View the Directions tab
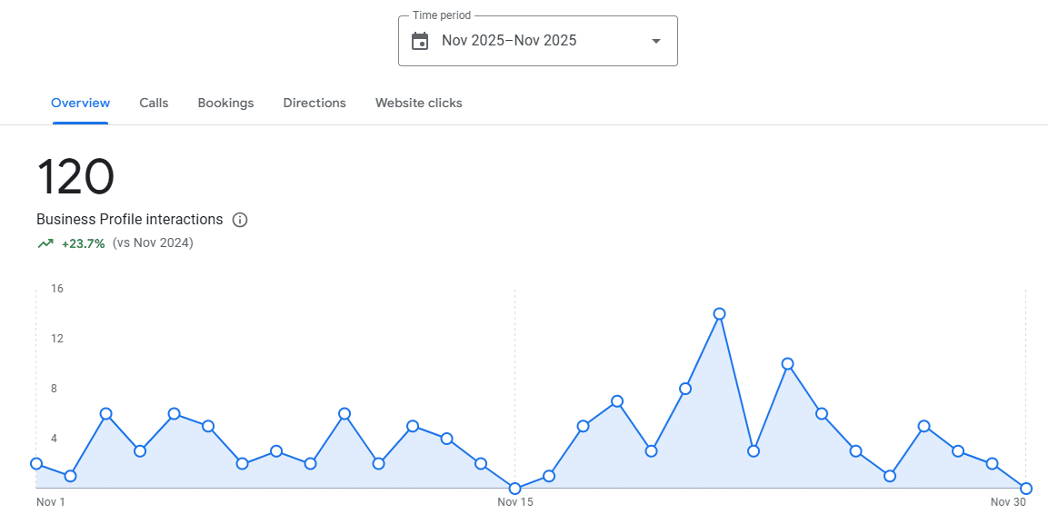1048x524 pixels. click(x=314, y=103)
